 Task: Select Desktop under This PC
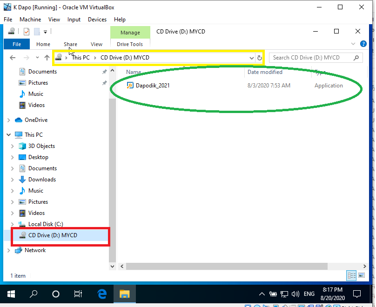[38, 157]
